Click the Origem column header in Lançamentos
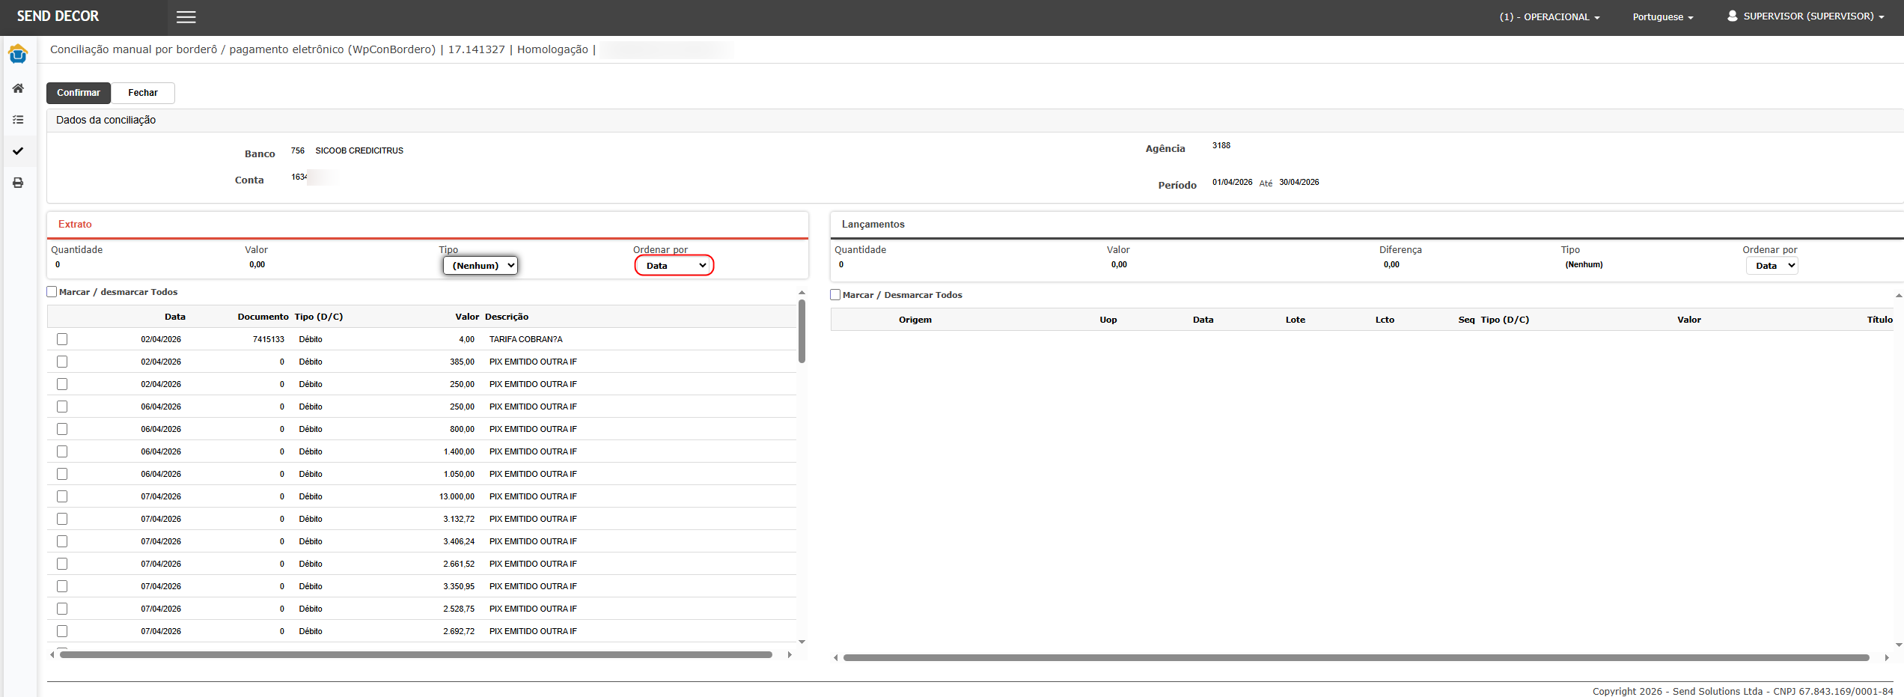 click(x=915, y=320)
